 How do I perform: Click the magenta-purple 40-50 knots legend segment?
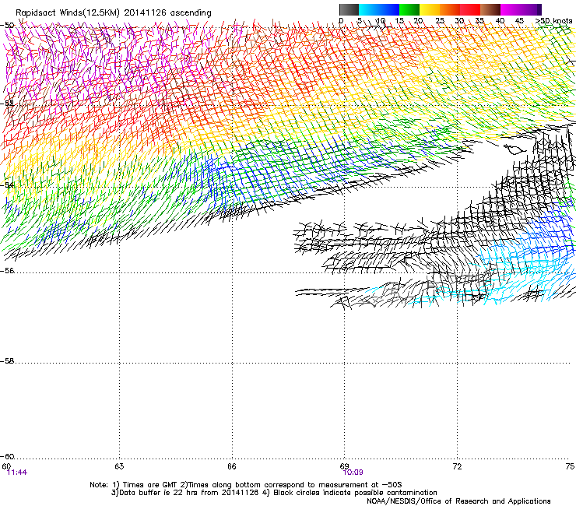tap(521, 9)
